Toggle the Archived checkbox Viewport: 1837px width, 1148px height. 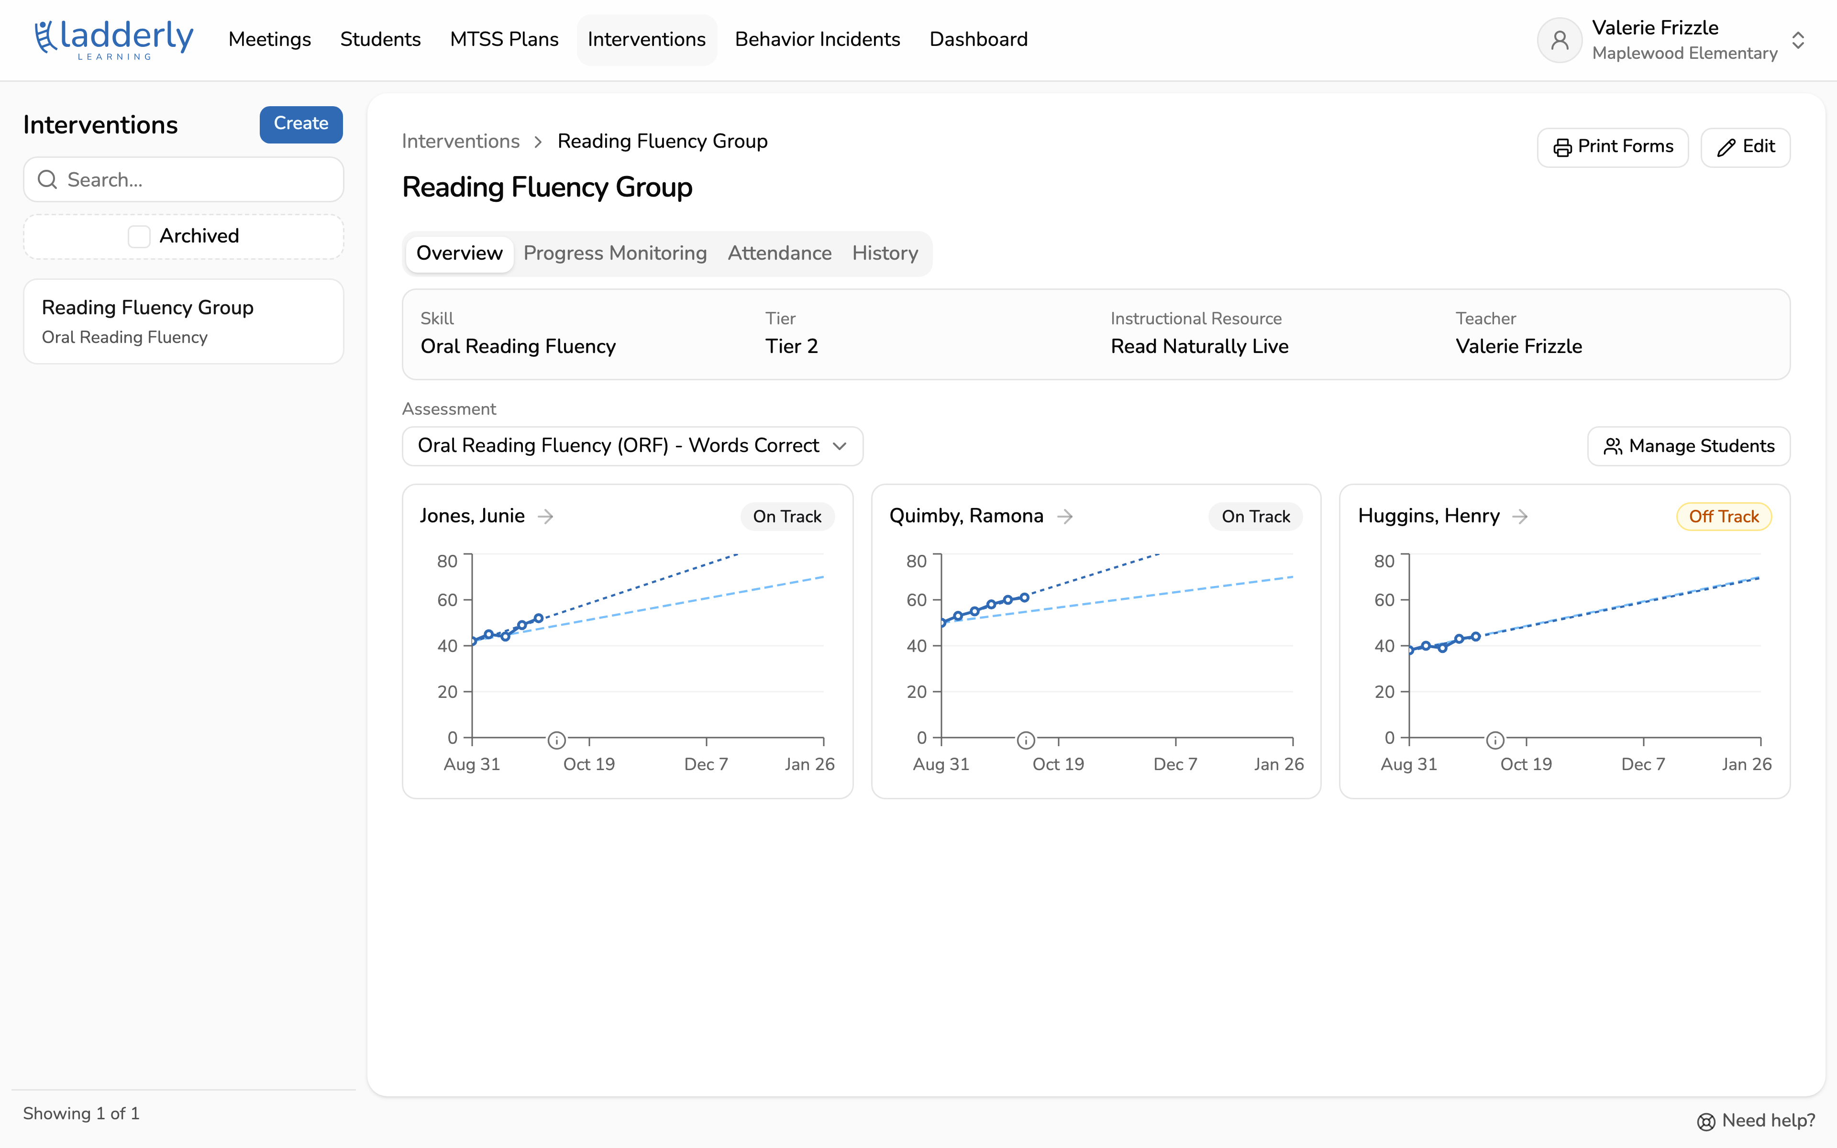click(x=139, y=236)
